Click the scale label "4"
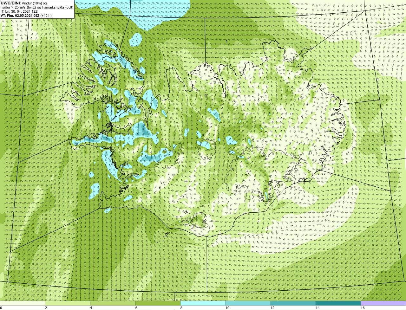 pos(91,308)
